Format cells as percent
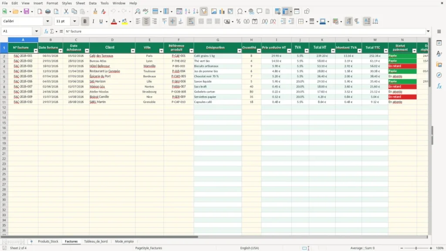The width and height of the screenshot is (446, 251). (238, 21)
